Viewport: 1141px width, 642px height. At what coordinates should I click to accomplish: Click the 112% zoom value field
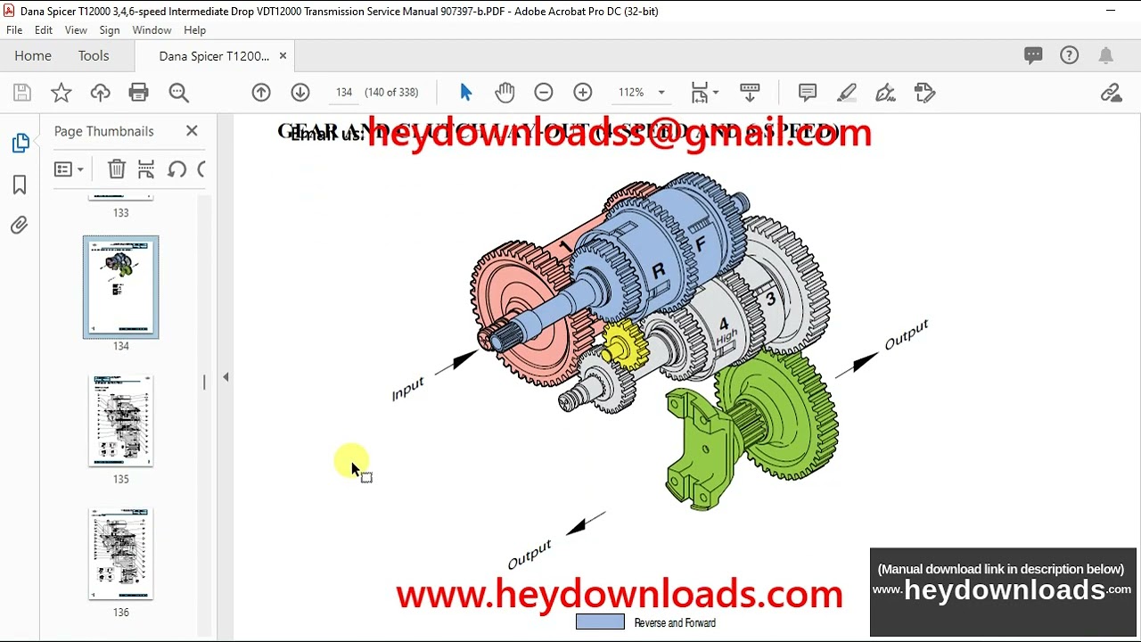pyautogui.click(x=632, y=93)
